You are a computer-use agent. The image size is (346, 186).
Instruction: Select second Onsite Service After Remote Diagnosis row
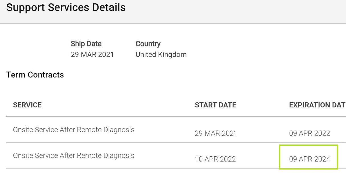tap(176, 156)
